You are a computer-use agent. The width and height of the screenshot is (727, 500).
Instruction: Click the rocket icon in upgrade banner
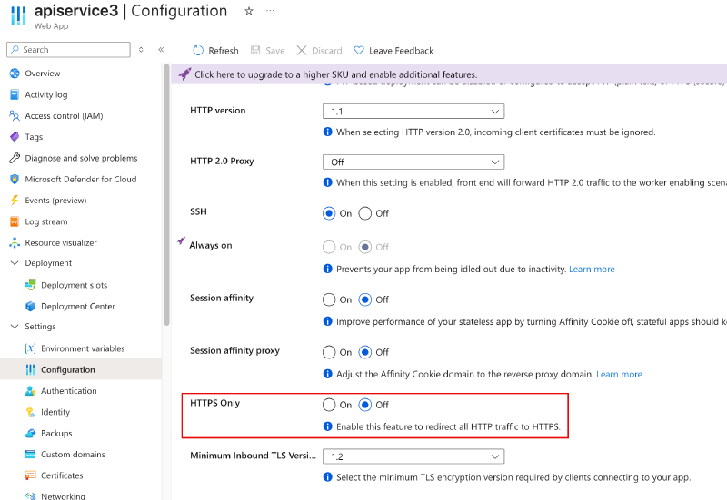click(184, 74)
